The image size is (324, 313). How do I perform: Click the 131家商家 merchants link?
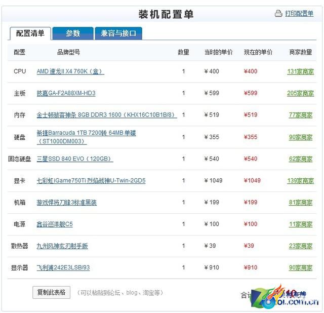click(x=300, y=71)
